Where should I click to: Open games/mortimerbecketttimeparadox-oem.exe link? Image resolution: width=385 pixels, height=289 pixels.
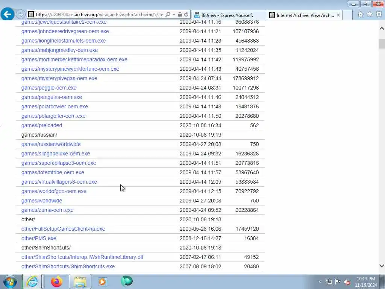pyautogui.click(x=74, y=59)
